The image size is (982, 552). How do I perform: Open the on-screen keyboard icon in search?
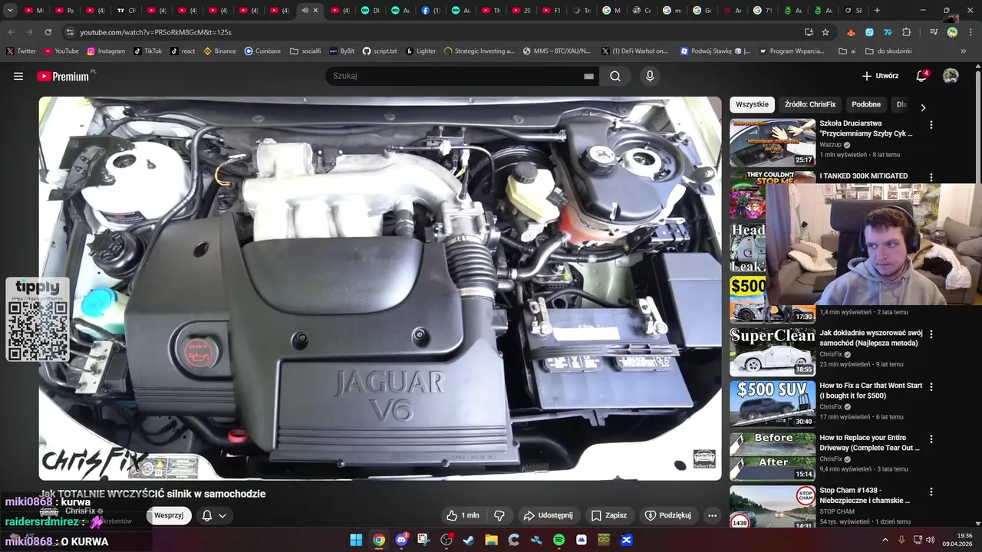click(588, 76)
